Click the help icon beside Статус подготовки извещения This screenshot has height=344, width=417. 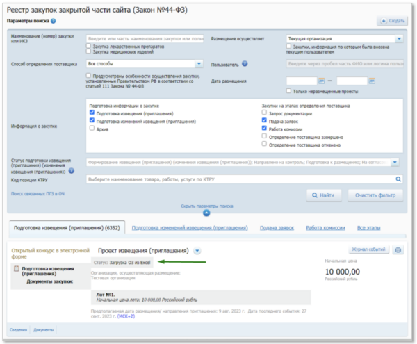(x=71, y=171)
